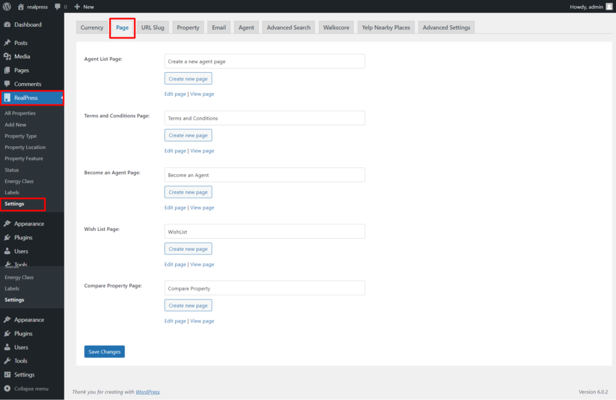Edit page for Terms and Conditions
The height and width of the screenshot is (400, 616).
pos(175,150)
